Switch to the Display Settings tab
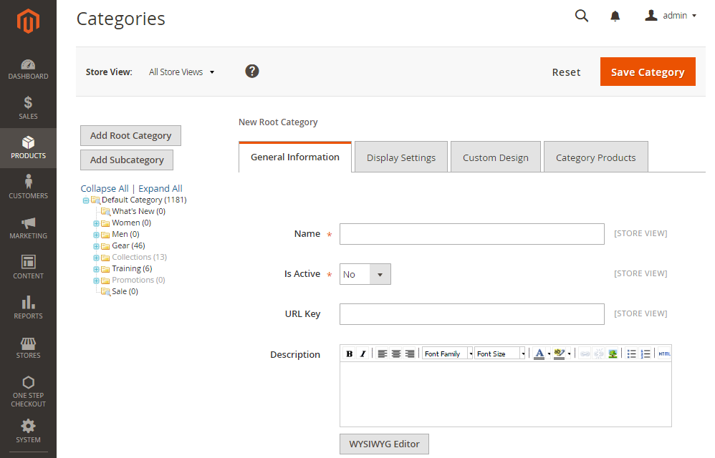The image size is (715, 458). [400, 157]
